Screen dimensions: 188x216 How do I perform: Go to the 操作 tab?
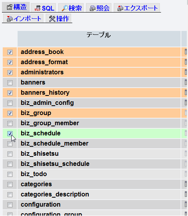coord(59,18)
